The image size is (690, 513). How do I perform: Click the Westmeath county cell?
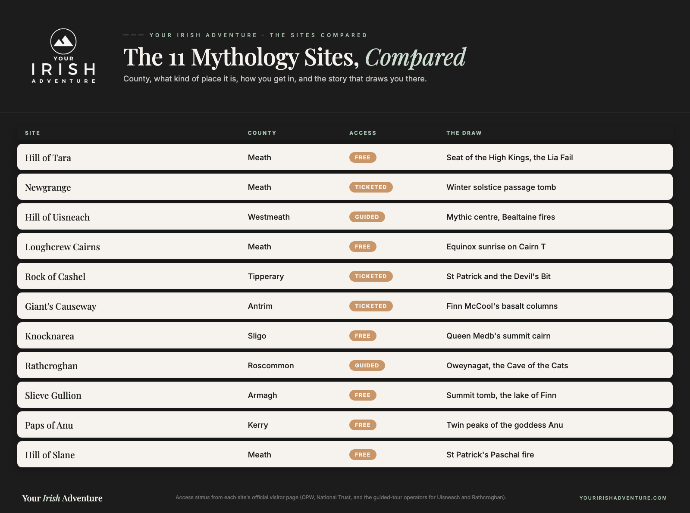pyautogui.click(x=269, y=217)
